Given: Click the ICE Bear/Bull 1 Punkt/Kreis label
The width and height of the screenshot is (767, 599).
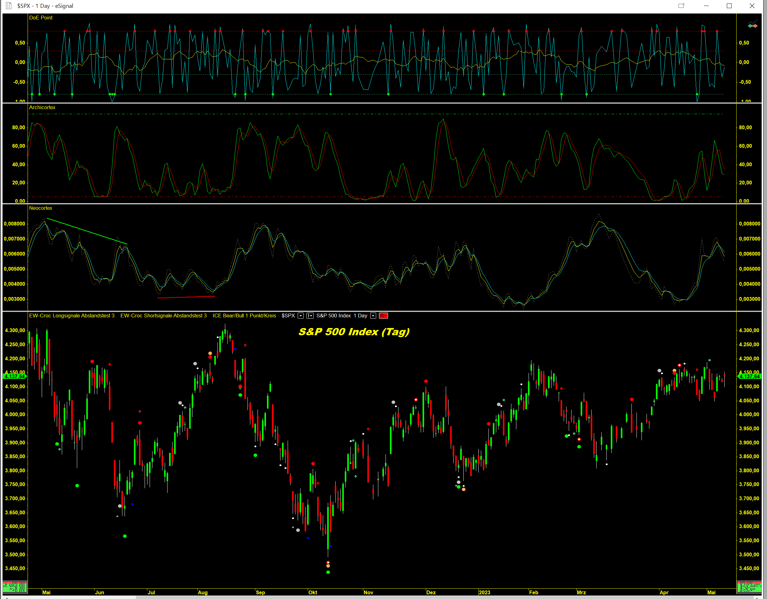Looking at the screenshot, I should [x=244, y=316].
